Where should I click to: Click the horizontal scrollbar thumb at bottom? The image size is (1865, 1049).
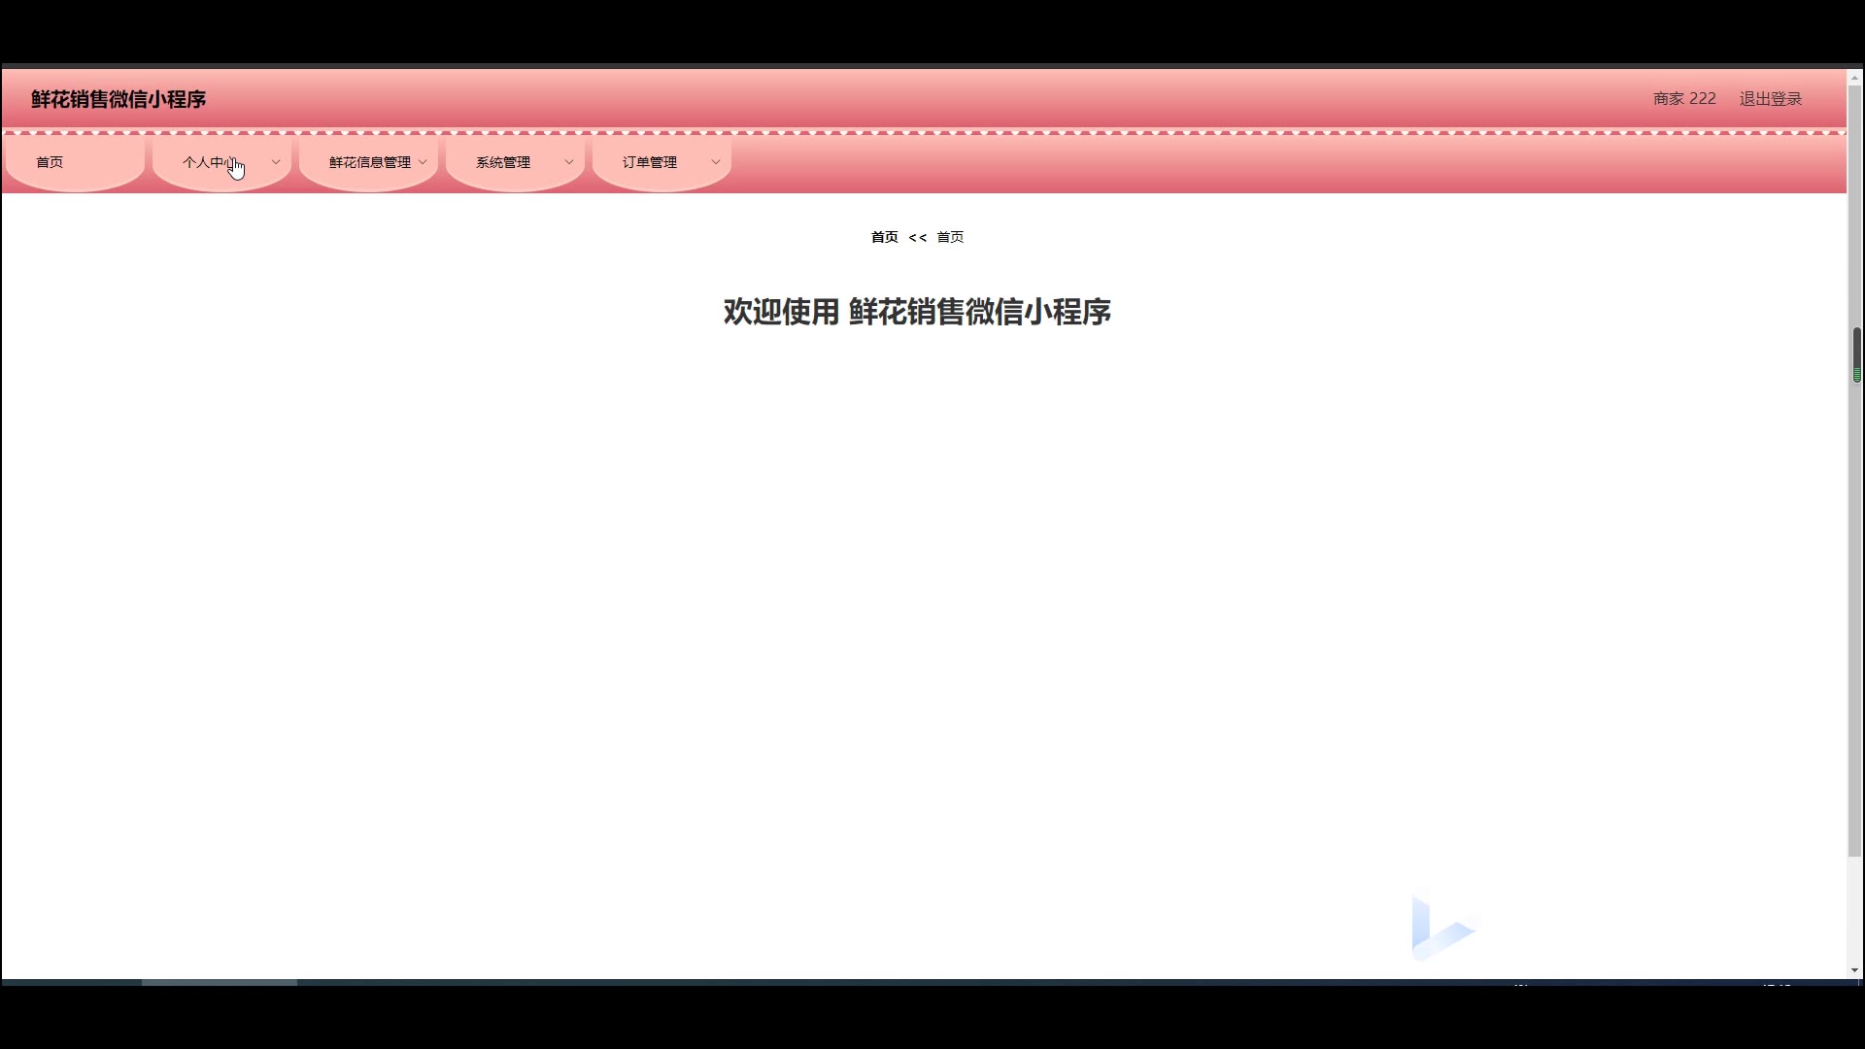[x=220, y=982]
